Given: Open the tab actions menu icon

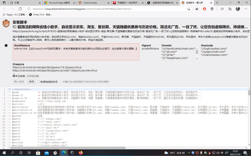Looking at the screenshot, I should click(4, 3).
